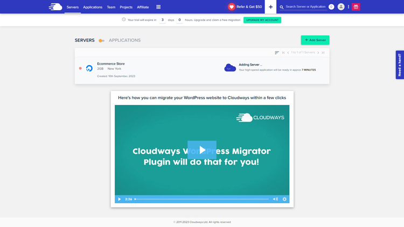Click Upgrade My Account button
Image resolution: width=404 pixels, height=227 pixels.
click(262, 20)
